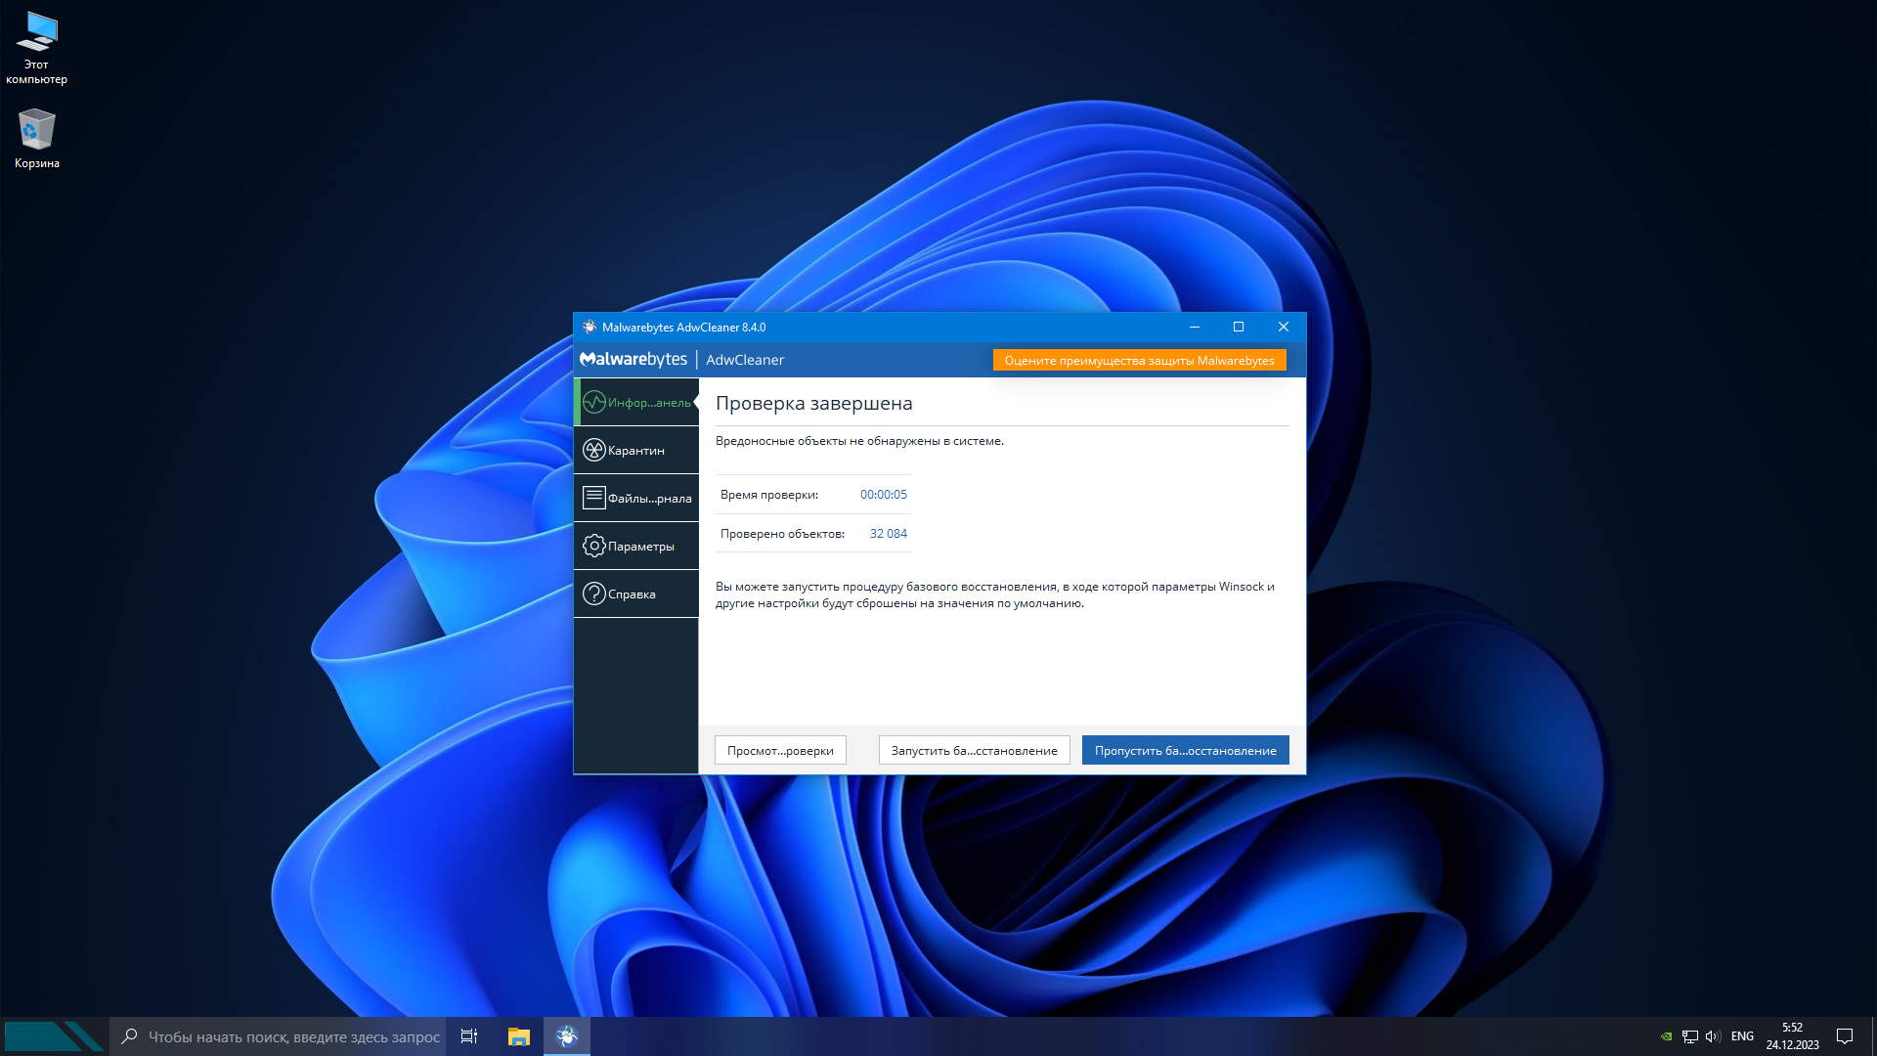Open Task View on the taskbar
This screenshot has height=1056, width=1877.
[x=469, y=1036]
